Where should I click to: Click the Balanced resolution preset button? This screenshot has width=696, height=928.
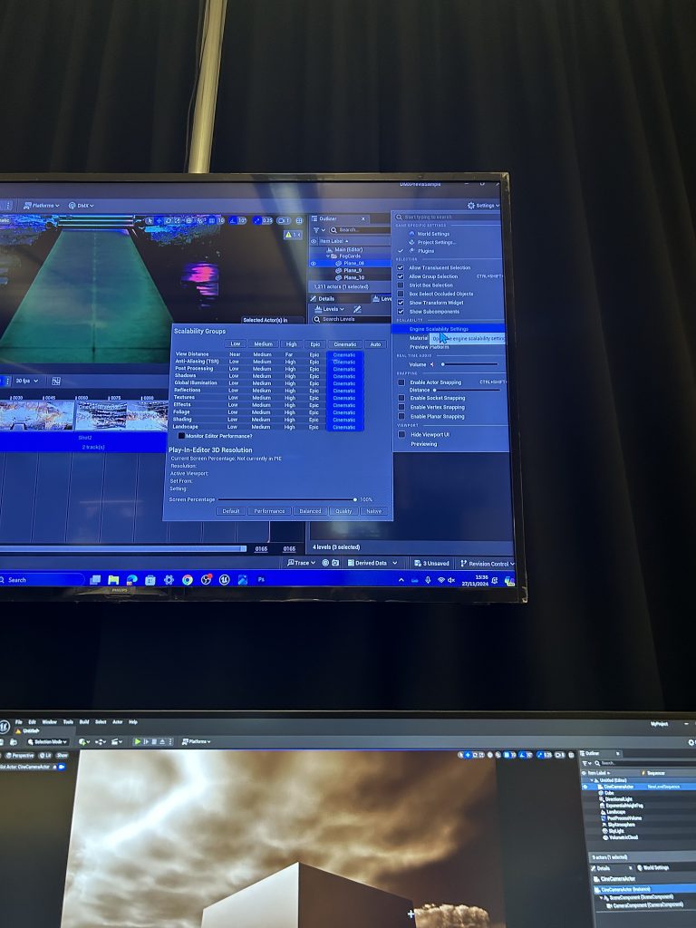pyautogui.click(x=310, y=511)
